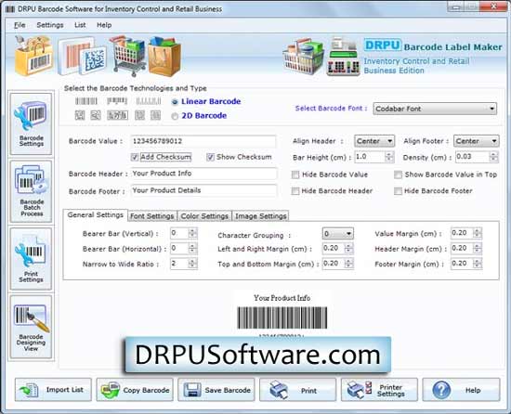Open Print Settings sidebar panel

point(31,259)
